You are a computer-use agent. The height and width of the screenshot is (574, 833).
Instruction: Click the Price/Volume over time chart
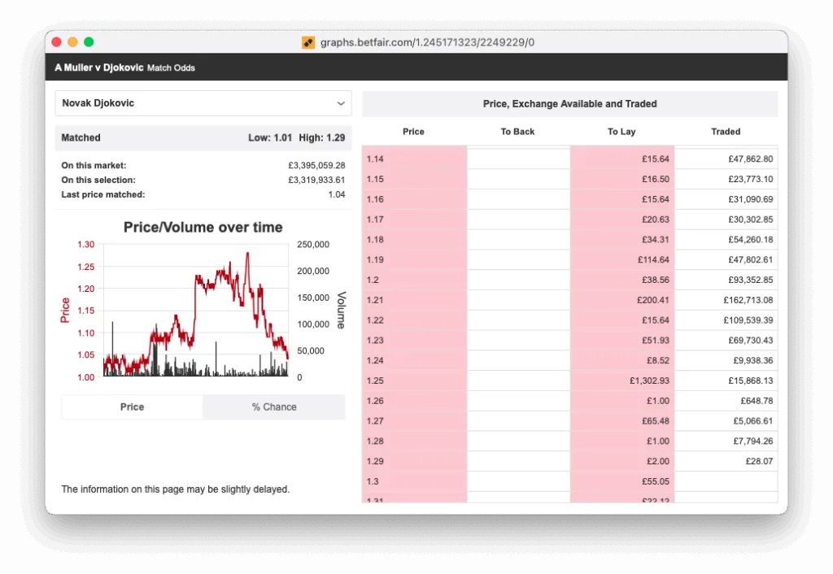[203, 302]
